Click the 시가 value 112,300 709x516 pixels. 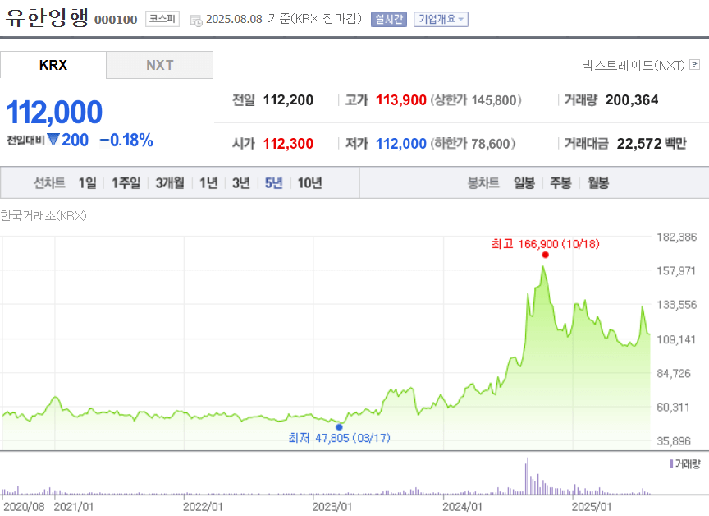pos(288,144)
